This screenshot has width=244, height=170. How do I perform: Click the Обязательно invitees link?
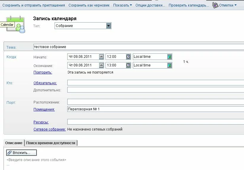[x=45, y=83]
